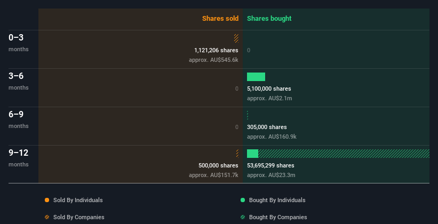Click the thin striped green bar for 6–9 months
The height and width of the screenshot is (224, 438).
(248, 115)
